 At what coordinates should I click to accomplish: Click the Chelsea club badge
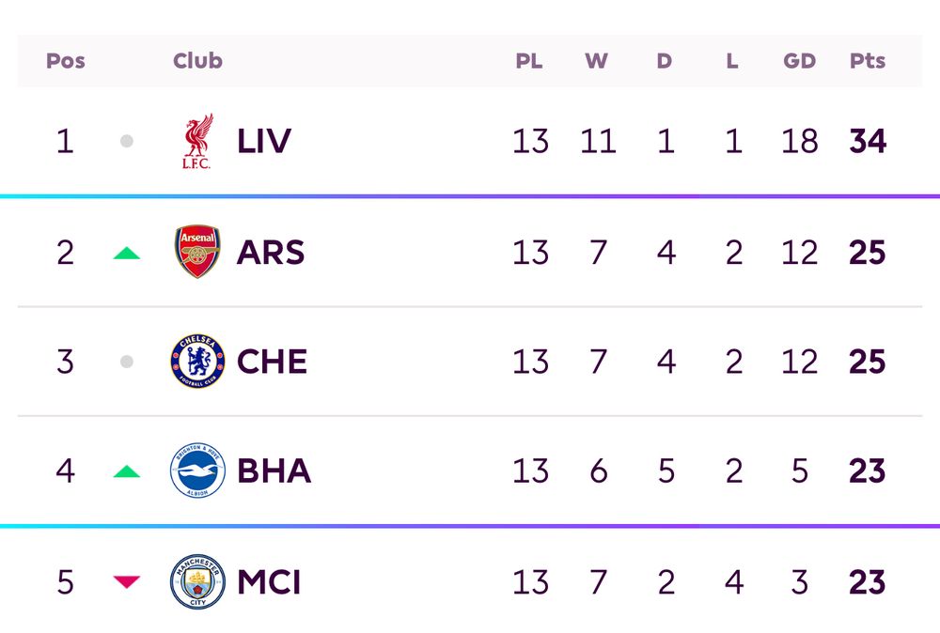[197, 362]
